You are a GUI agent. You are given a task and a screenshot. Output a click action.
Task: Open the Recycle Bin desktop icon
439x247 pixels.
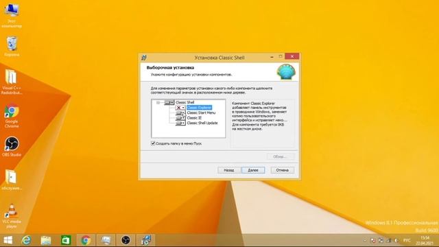coord(12,47)
